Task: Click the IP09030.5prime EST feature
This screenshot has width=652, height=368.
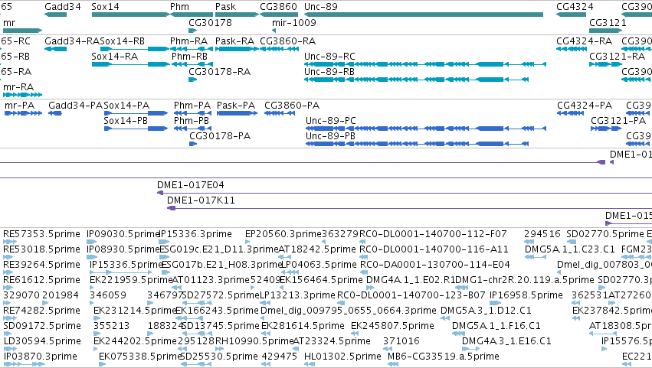Action: tap(91, 242)
